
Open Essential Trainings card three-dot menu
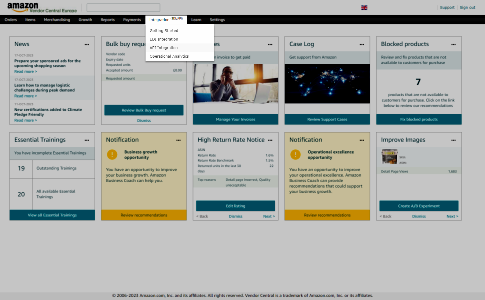click(87, 140)
